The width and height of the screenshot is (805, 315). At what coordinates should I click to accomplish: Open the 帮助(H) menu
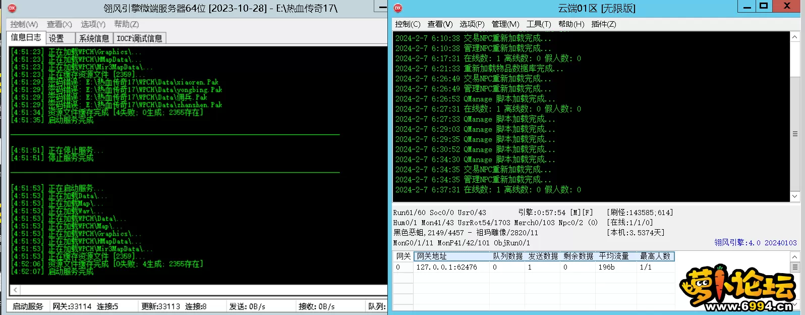point(571,24)
